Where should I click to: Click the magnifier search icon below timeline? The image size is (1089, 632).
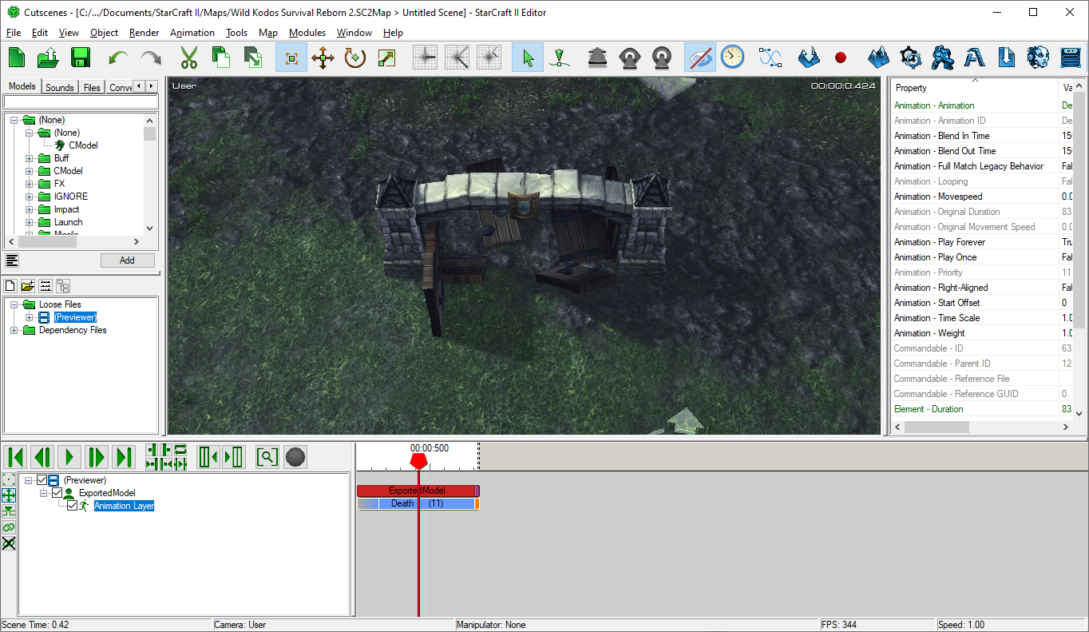267,456
